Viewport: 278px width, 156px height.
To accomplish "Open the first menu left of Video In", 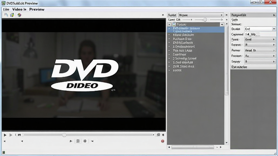I will coord(6,9).
